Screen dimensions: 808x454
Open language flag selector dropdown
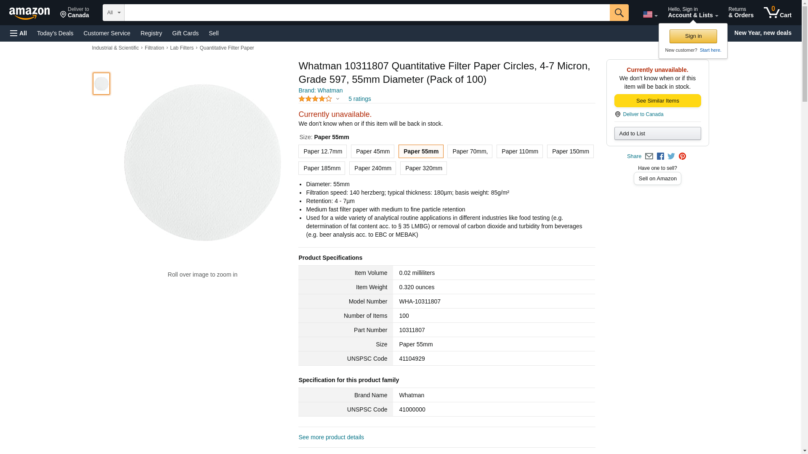pyautogui.click(x=650, y=14)
